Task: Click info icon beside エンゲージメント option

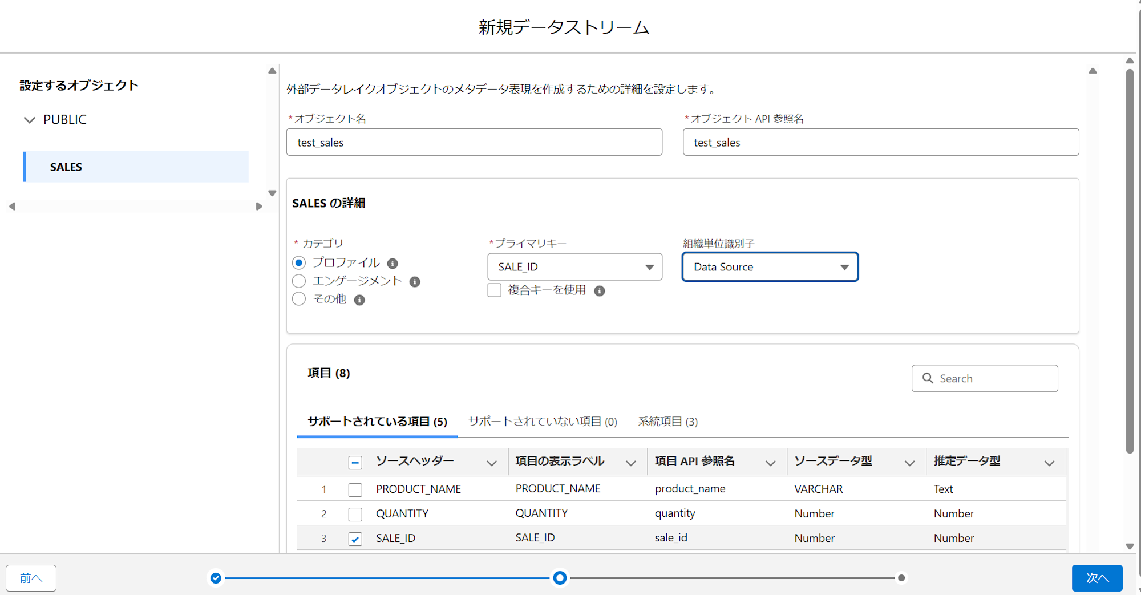Action: [415, 282]
